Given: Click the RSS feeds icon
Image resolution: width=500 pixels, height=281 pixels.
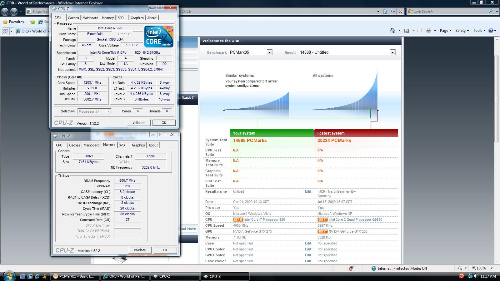Looking at the screenshot, I should coord(407,31).
